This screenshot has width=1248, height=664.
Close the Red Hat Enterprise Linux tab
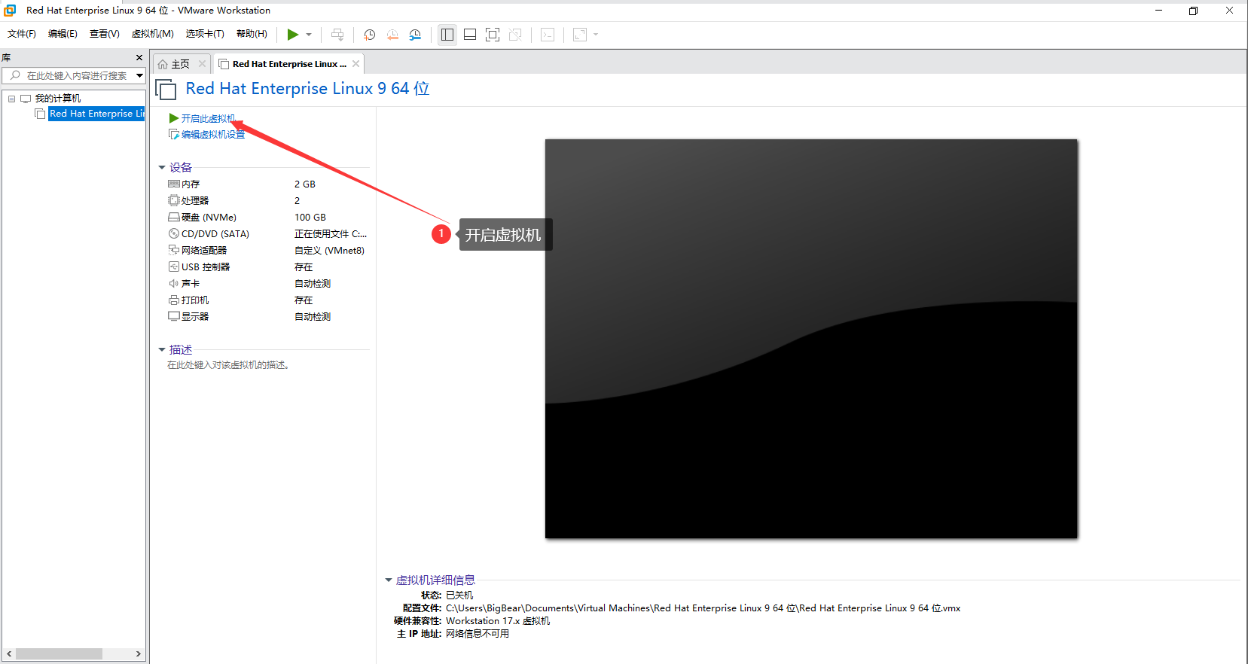(355, 64)
